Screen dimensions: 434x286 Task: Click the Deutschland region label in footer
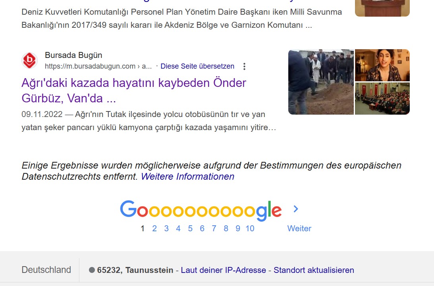click(46, 270)
